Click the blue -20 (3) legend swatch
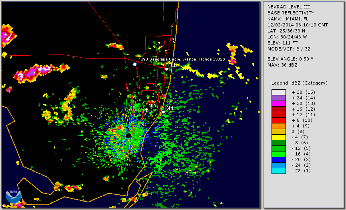This screenshot has width=346, height=210. point(278,160)
